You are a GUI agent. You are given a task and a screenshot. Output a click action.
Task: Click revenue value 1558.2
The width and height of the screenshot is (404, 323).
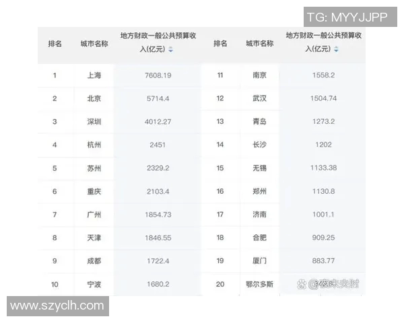click(324, 75)
